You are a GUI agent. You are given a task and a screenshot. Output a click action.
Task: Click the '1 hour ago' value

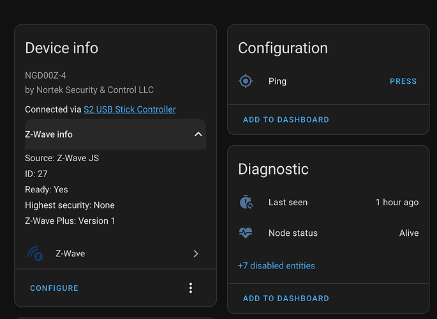[397, 202]
